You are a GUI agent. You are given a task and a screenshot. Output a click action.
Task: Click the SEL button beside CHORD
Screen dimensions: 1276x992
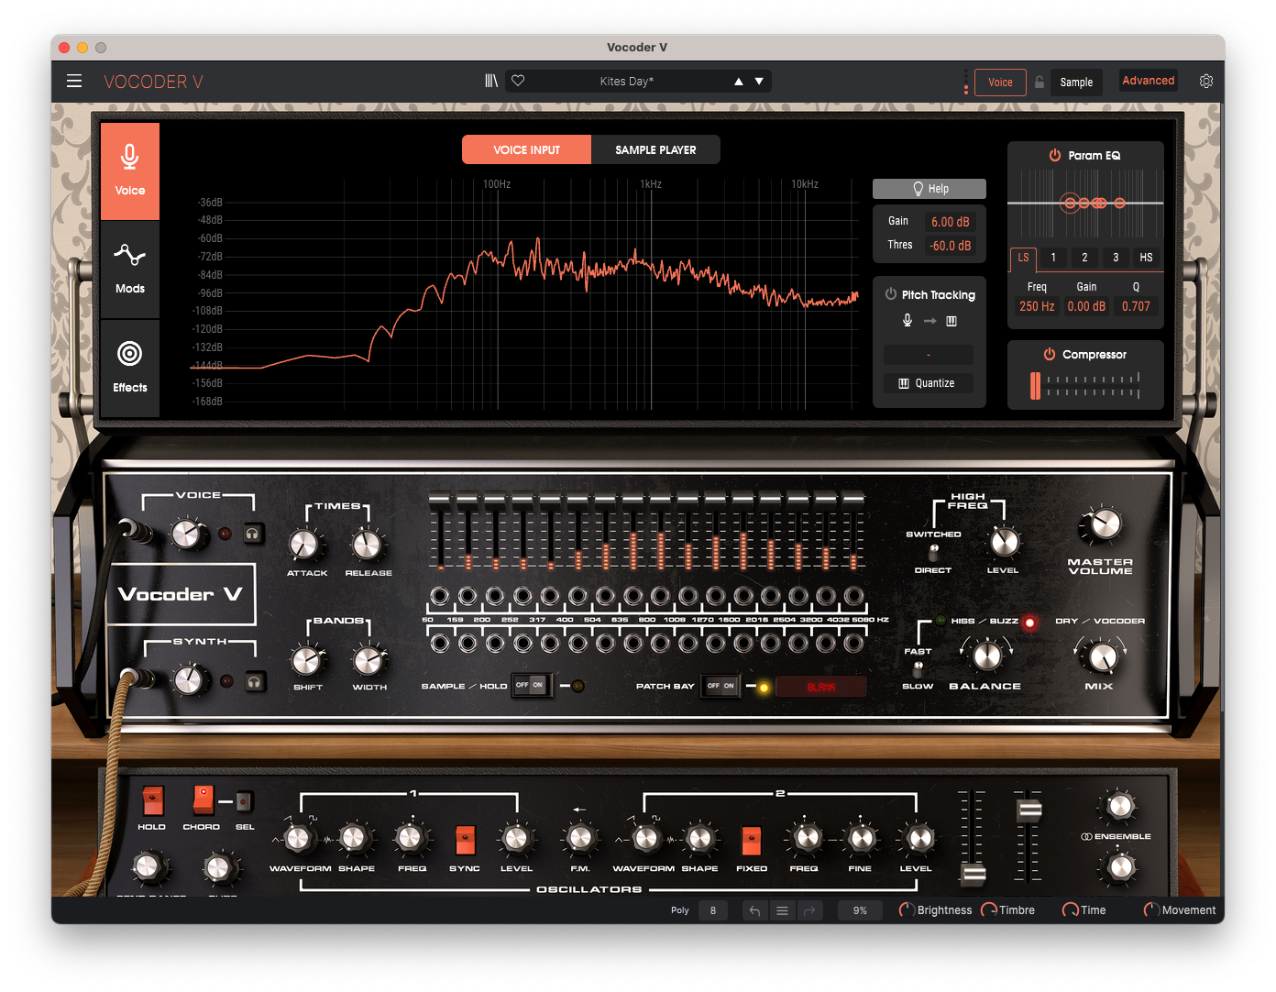coord(244,802)
